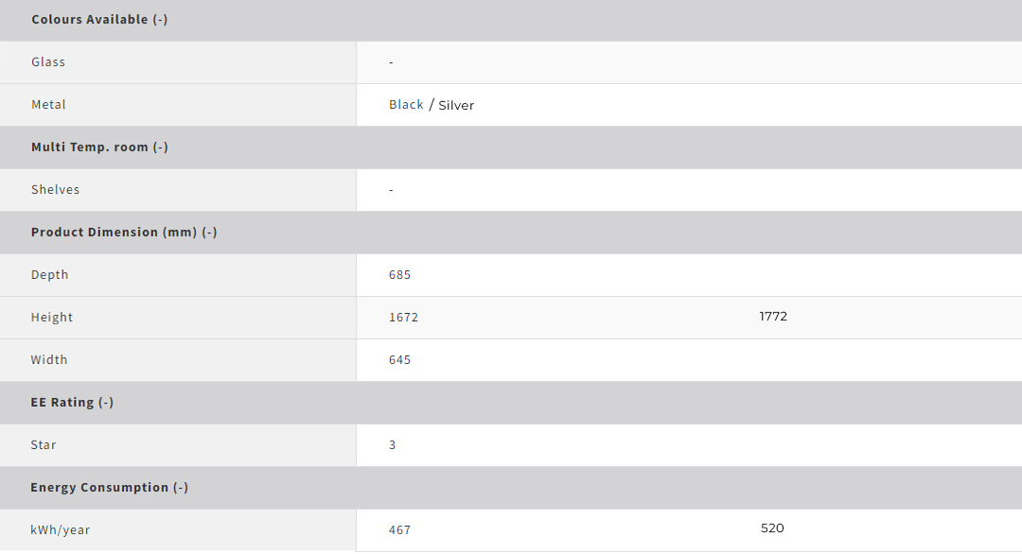This screenshot has height=554, width=1022.
Task: Select the Silver metal colour text
Action: [456, 106]
